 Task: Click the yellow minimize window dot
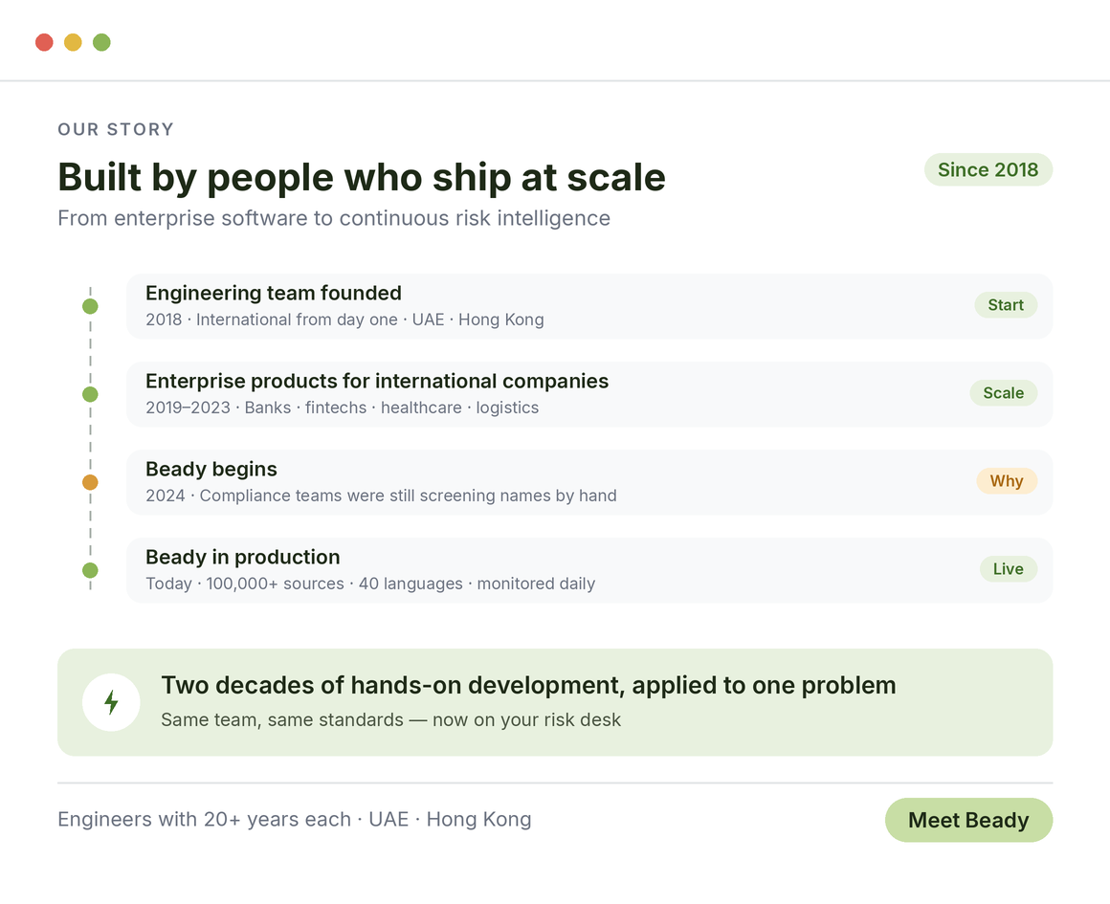pos(73,42)
